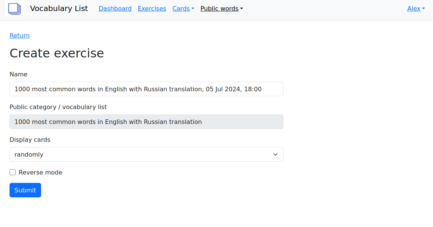Expand the Cards navigation menu

[183, 8]
